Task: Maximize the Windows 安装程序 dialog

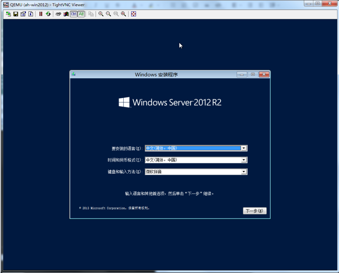Action: 253,75
